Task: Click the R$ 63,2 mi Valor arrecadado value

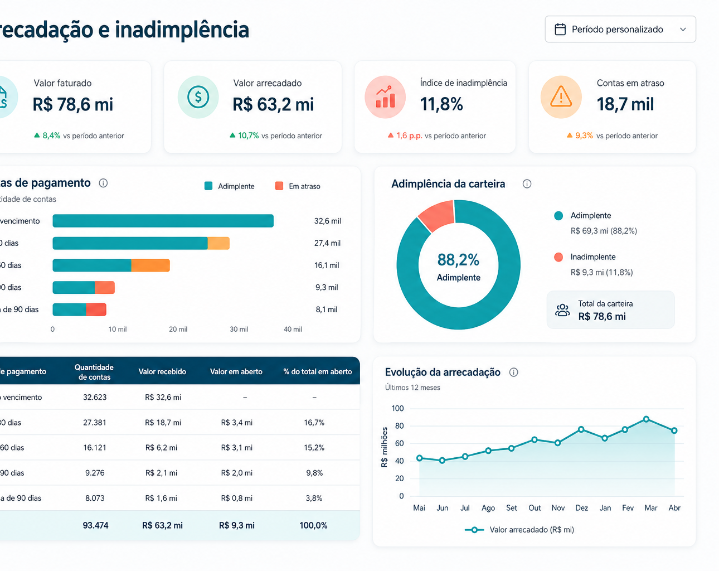Action: click(x=273, y=104)
